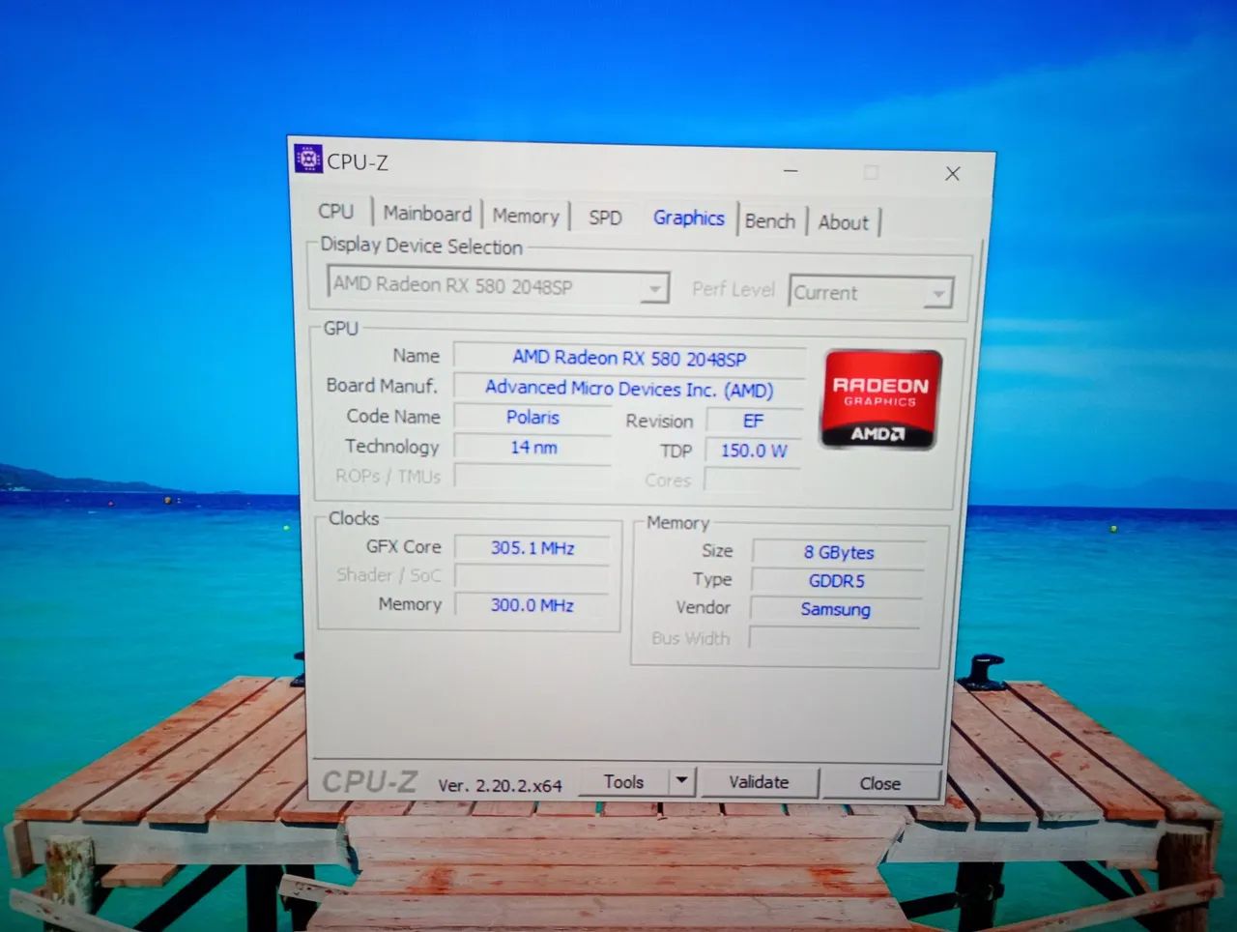The width and height of the screenshot is (1237, 932).
Task: Go to the SPD tab
Action: point(605,218)
